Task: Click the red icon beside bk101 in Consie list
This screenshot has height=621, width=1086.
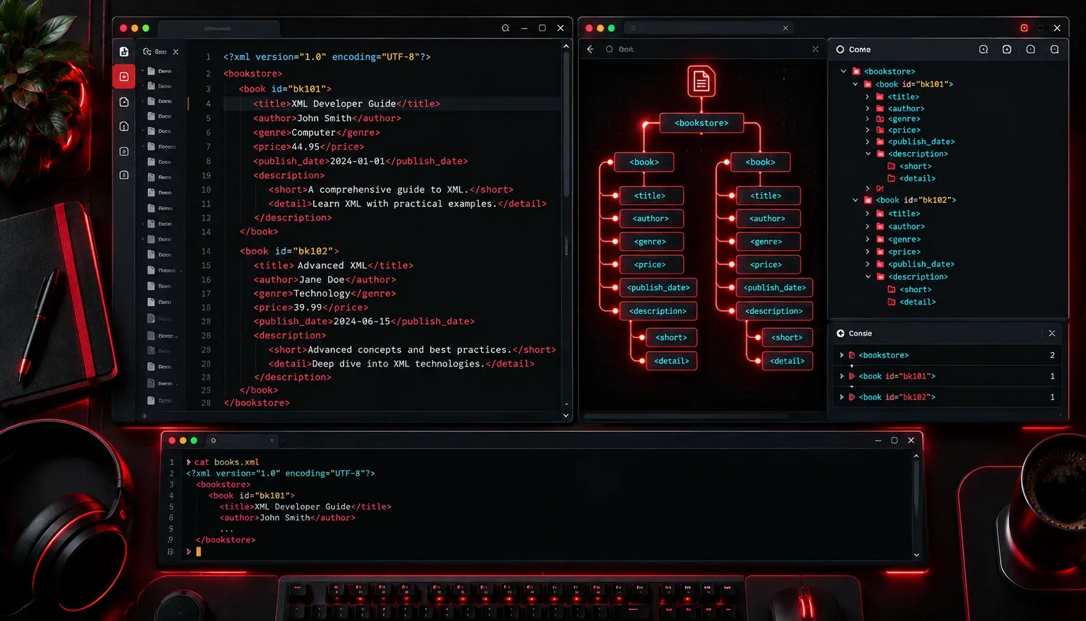Action: (x=852, y=376)
